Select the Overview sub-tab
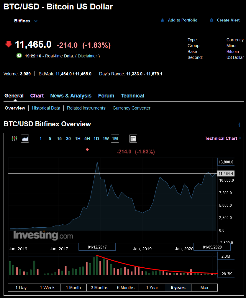The image size is (246, 298). (x=15, y=108)
